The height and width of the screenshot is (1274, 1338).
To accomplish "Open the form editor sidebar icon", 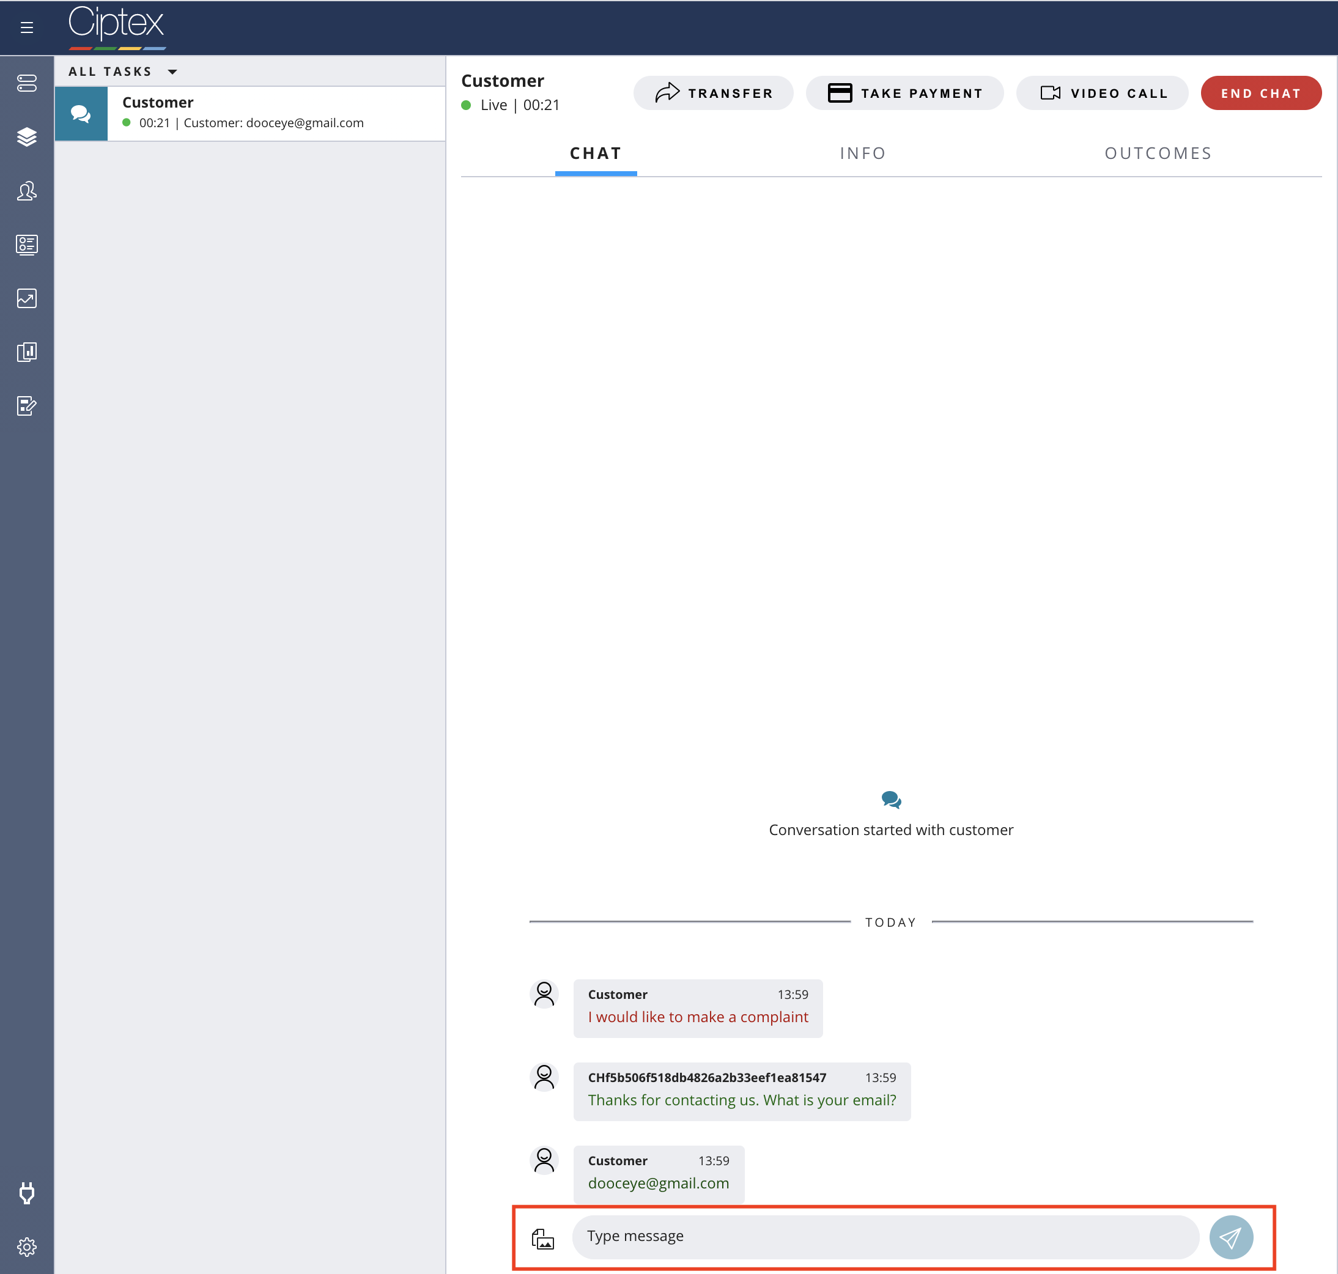I will coord(26,406).
